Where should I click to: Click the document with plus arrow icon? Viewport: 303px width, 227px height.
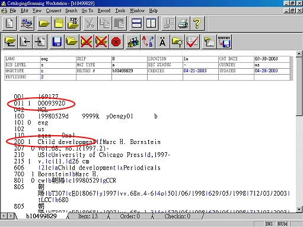pyautogui.click(x=40, y=41)
